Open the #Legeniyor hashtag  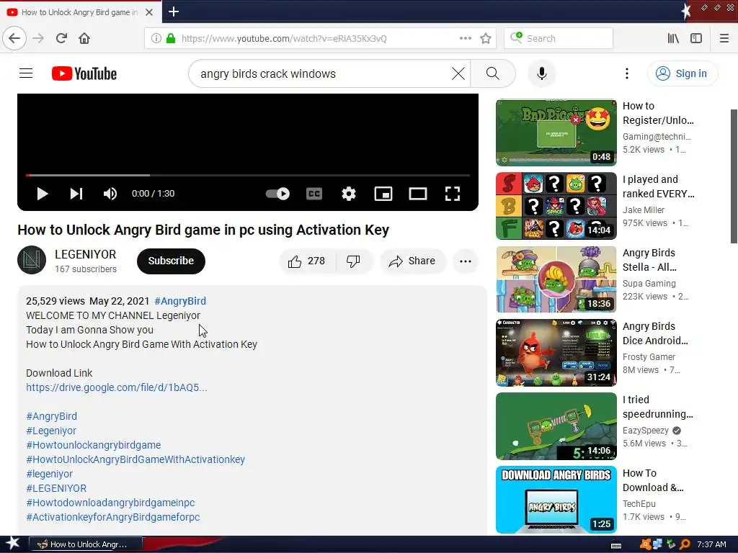[x=51, y=431]
